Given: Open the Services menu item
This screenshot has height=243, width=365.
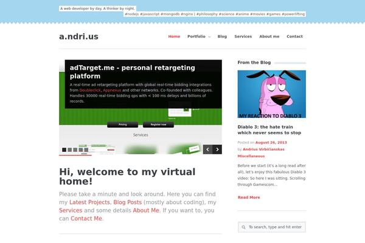Looking at the screenshot, I should click(243, 36).
